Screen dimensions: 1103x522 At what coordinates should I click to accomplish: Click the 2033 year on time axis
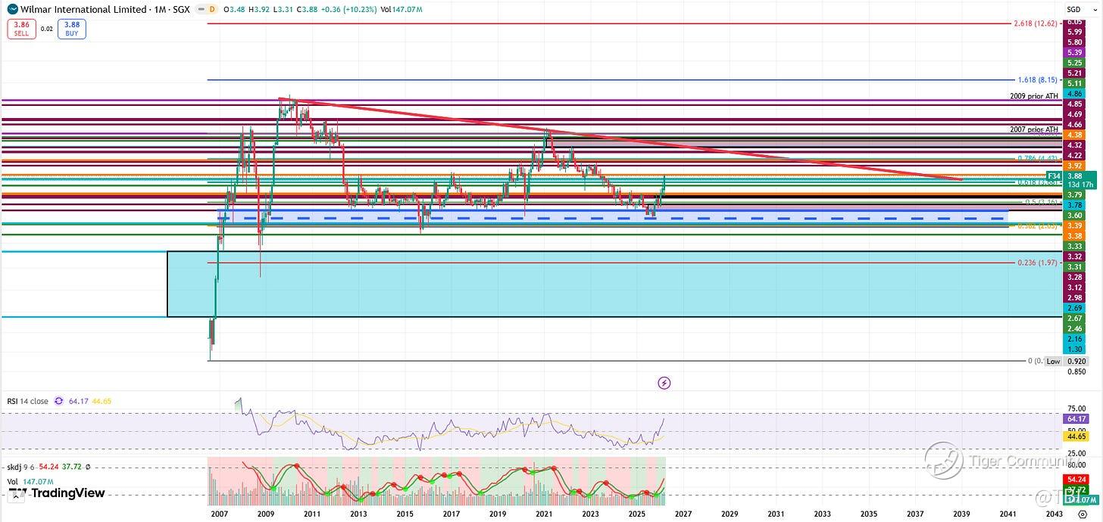coord(822,514)
